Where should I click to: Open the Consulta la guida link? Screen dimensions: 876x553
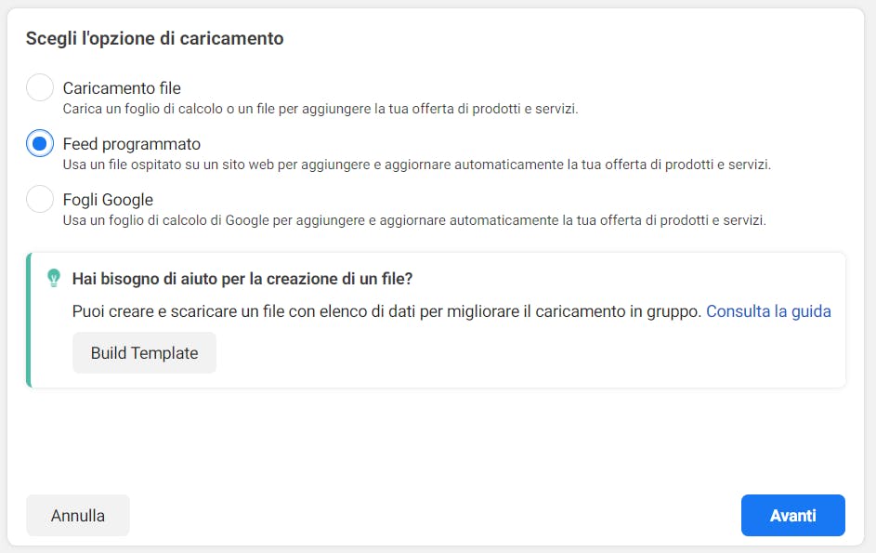pyautogui.click(x=768, y=310)
